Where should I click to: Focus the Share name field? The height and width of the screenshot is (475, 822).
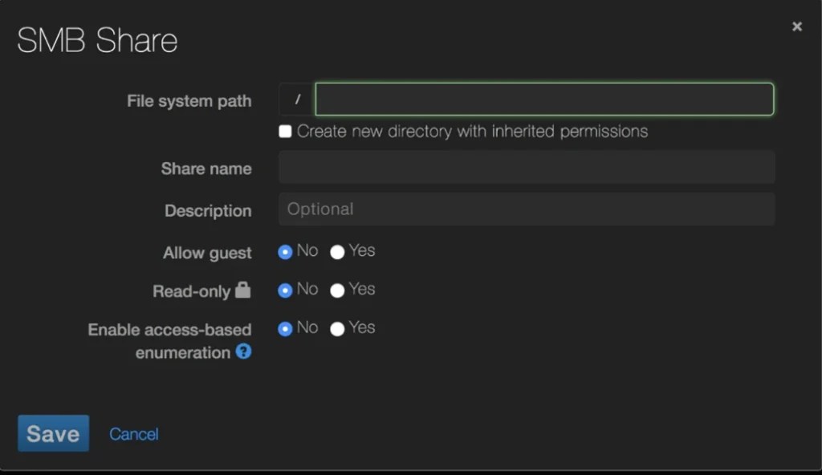(526, 168)
